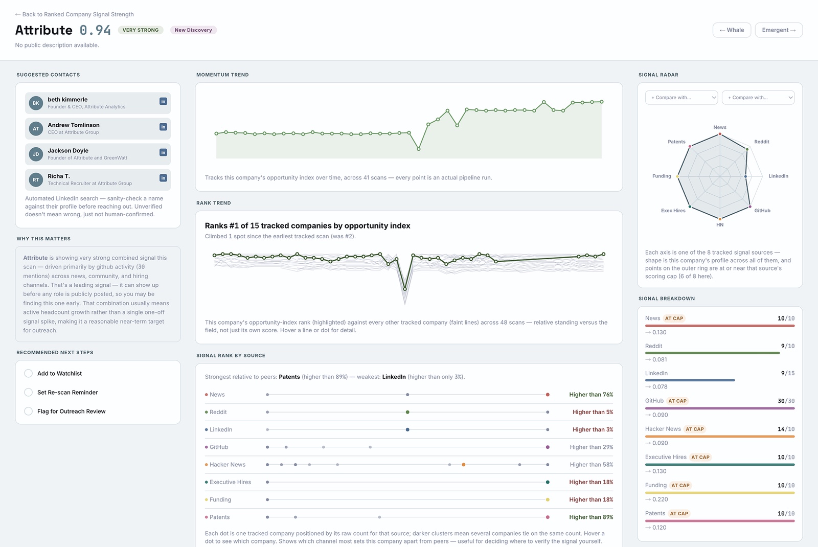Screen dimensions: 818x547
Task: Open the beth kimmerle contact name
Action: point(67,100)
